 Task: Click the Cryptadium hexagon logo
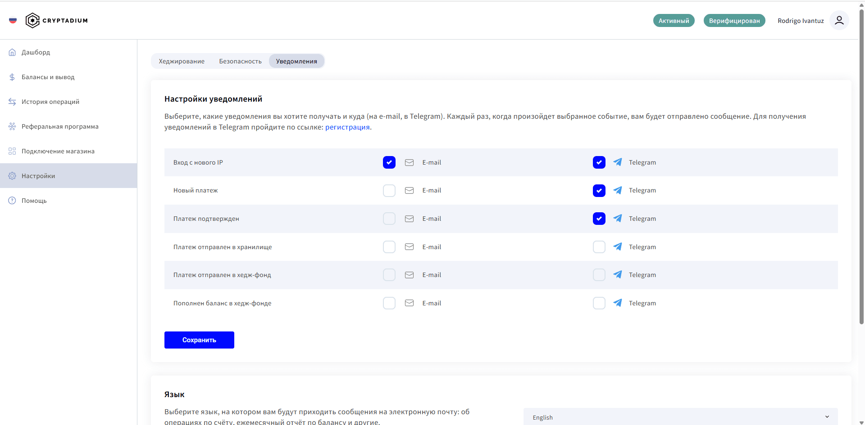click(x=32, y=20)
